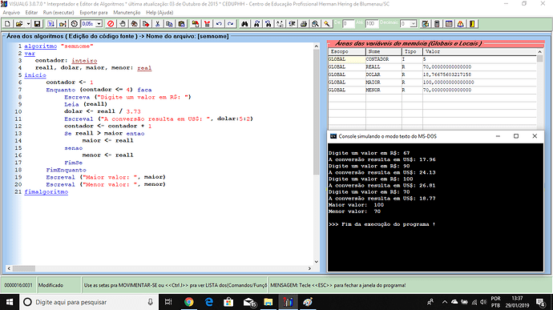
Task: Click the hand breakpoint icon
Action: pos(123,23)
